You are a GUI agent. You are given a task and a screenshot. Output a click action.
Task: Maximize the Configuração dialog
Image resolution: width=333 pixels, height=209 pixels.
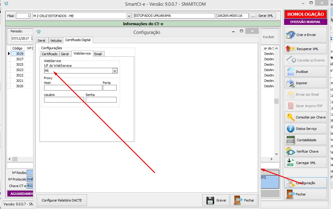pyautogui.click(x=241, y=31)
